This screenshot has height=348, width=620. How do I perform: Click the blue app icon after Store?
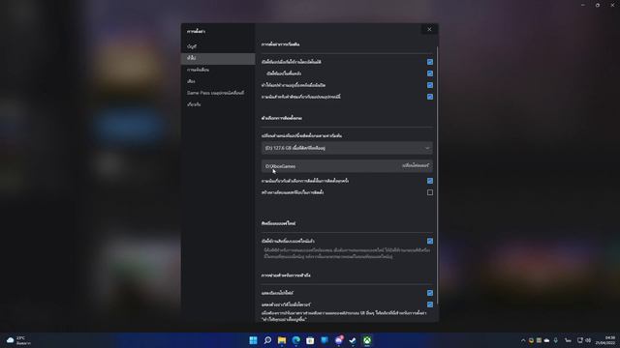pos(325,340)
